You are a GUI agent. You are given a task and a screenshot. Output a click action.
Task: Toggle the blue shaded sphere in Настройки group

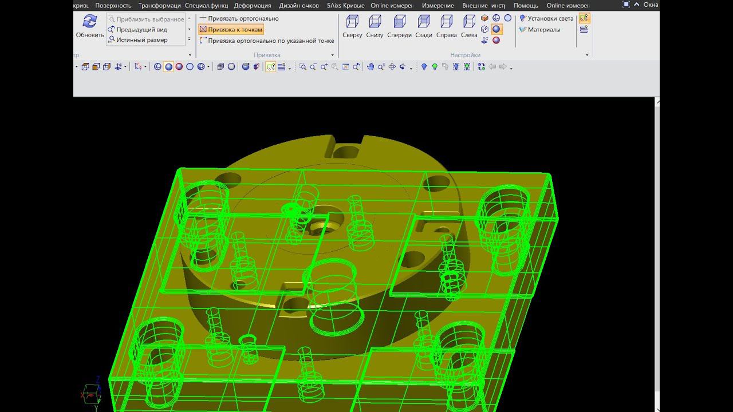click(496, 29)
